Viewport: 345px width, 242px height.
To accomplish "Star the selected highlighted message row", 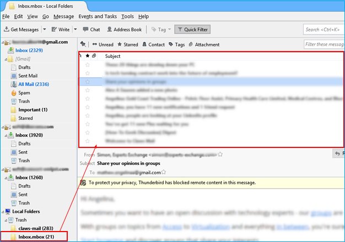I will click(x=88, y=82).
